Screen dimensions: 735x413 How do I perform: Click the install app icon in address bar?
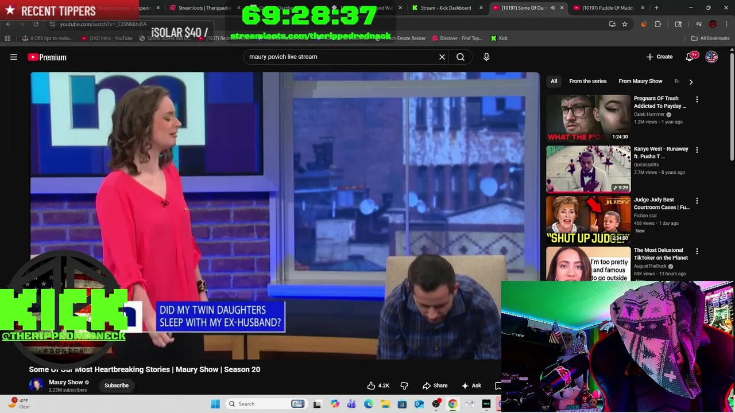pos(612,24)
